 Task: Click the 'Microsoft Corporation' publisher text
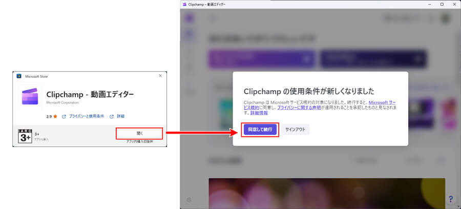tap(62, 102)
